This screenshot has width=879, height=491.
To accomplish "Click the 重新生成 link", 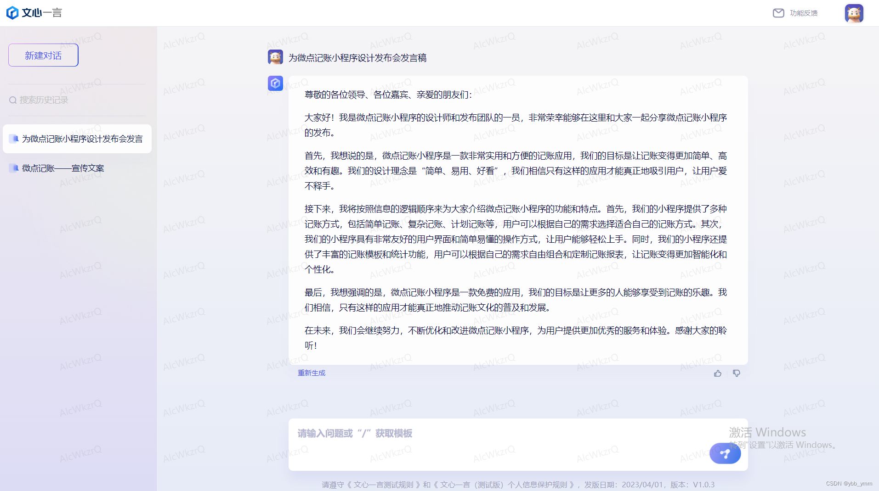I will point(312,373).
